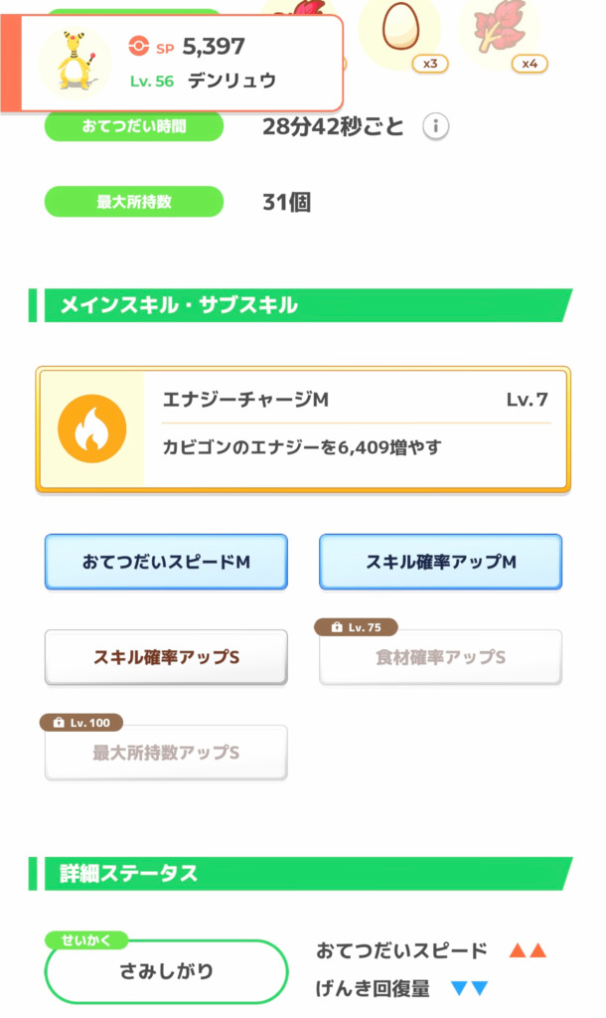Select the スキル確率アップS sub skill
The height and width of the screenshot is (1018, 606).
click(x=166, y=657)
